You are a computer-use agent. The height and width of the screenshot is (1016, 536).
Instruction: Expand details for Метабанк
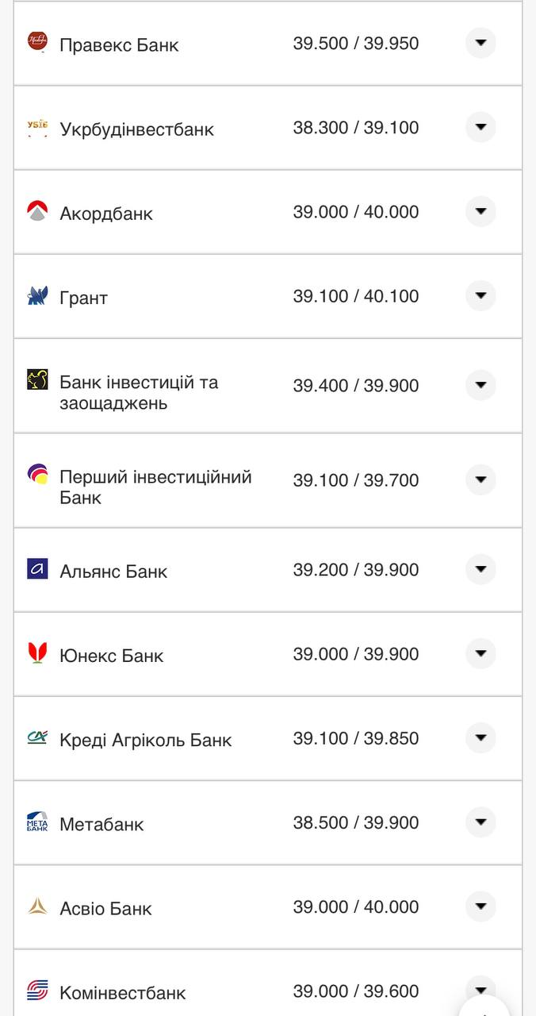click(480, 822)
